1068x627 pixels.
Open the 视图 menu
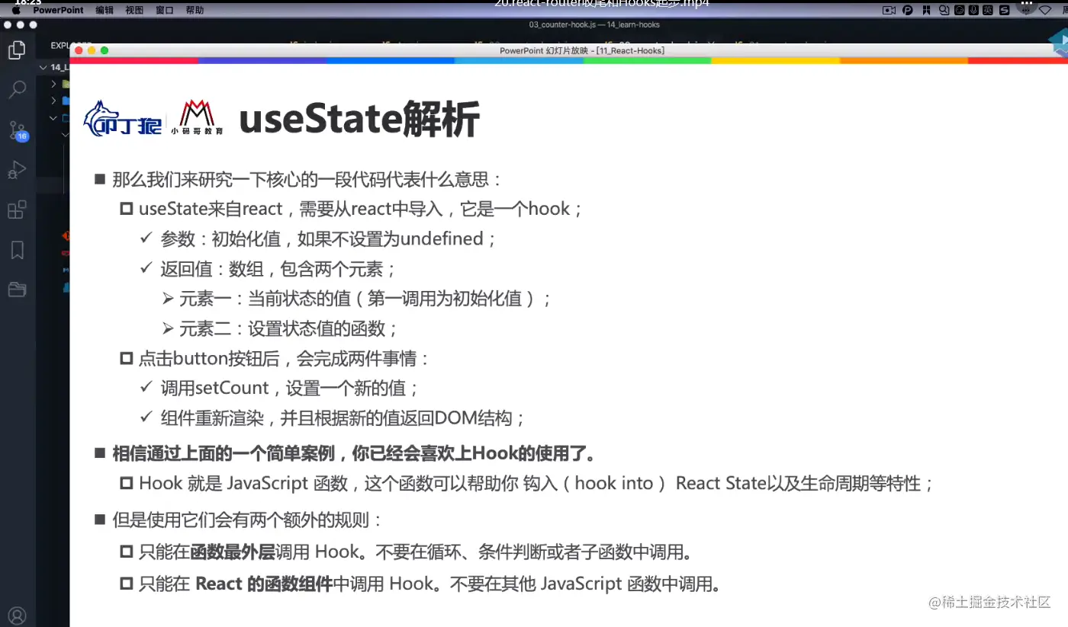(x=134, y=11)
